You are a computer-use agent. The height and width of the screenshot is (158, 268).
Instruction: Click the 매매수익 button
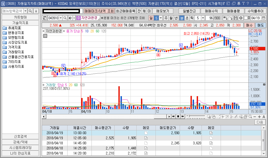pos(211,11)
